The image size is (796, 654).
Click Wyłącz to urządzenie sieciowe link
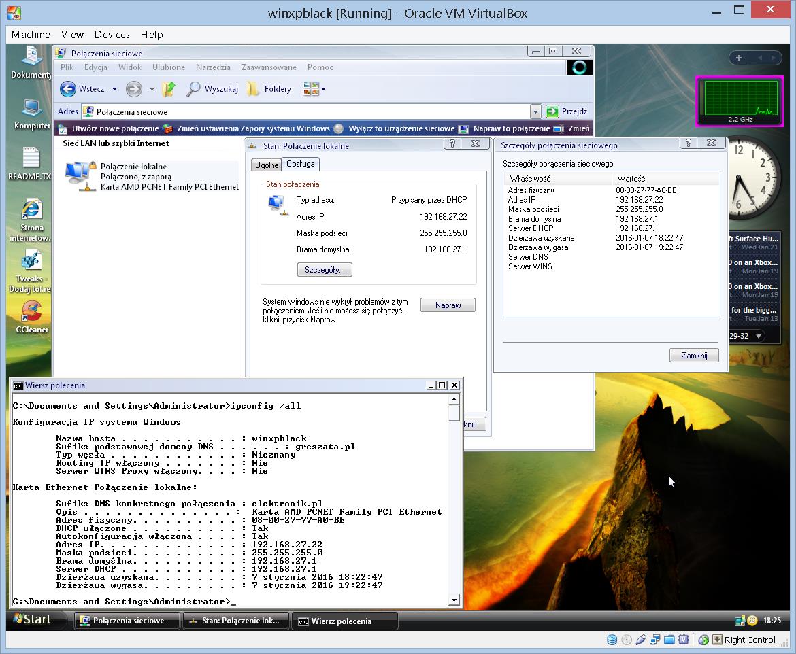click(395, 128)
